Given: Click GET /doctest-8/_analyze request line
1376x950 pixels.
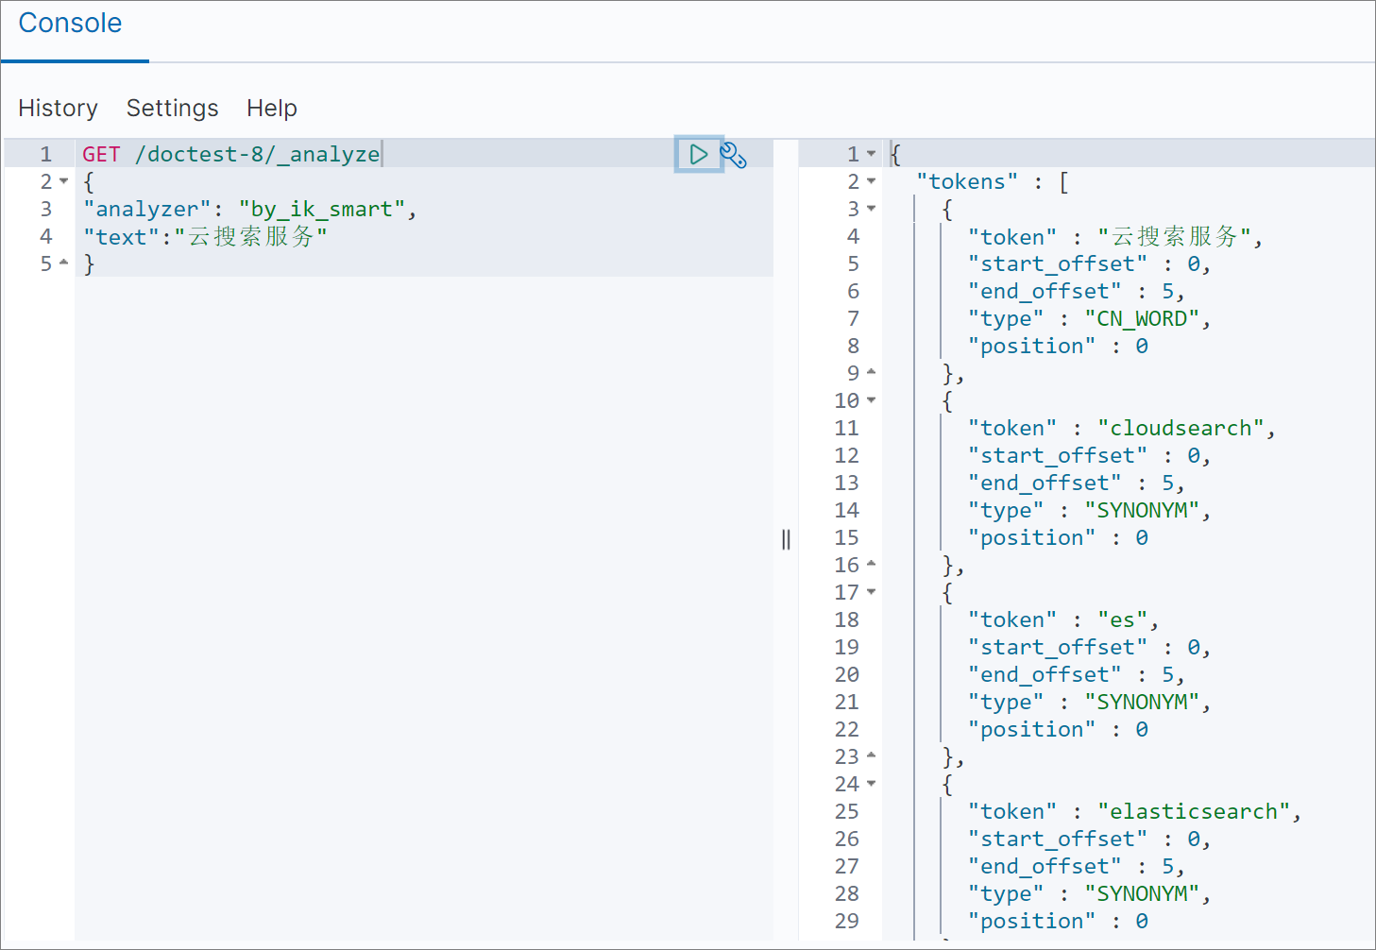Looking at the screenshot, I should click(x=231, y=154).
